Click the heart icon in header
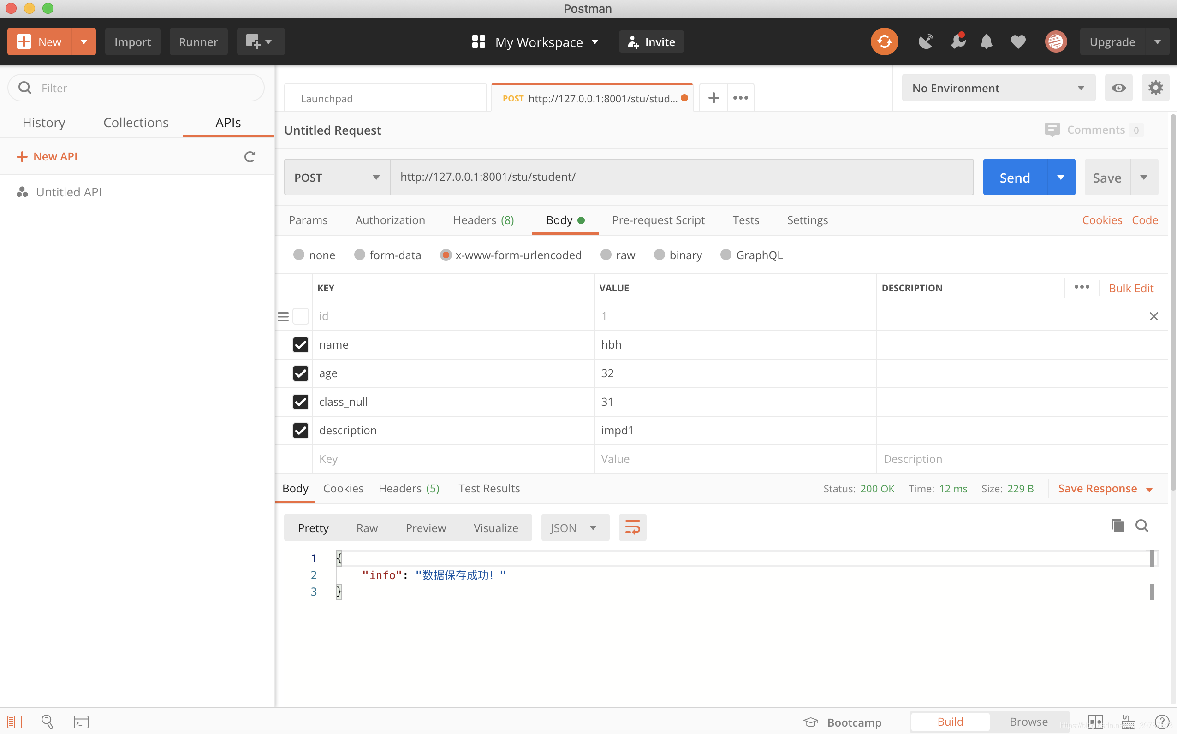Image resolution: width=1177 pixels, height=734 pixels. click(x=1018, y=42)
